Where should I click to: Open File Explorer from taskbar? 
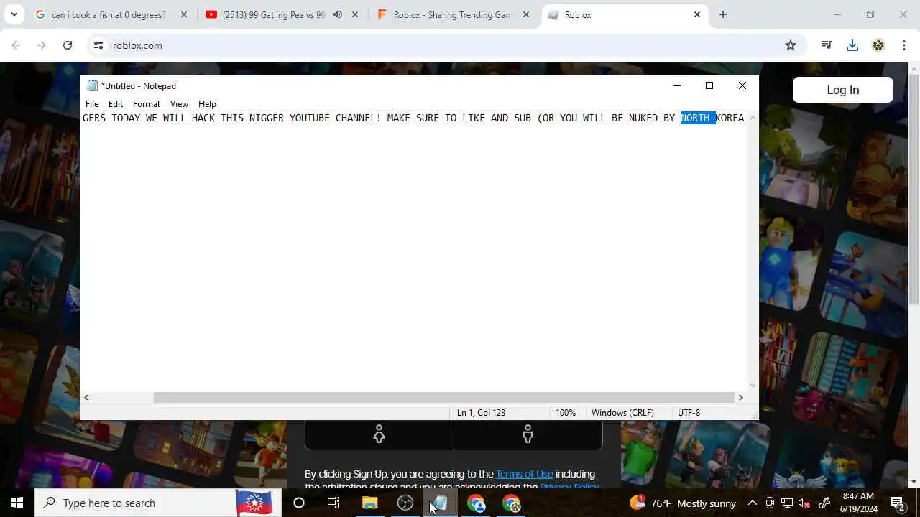point(369,503)
